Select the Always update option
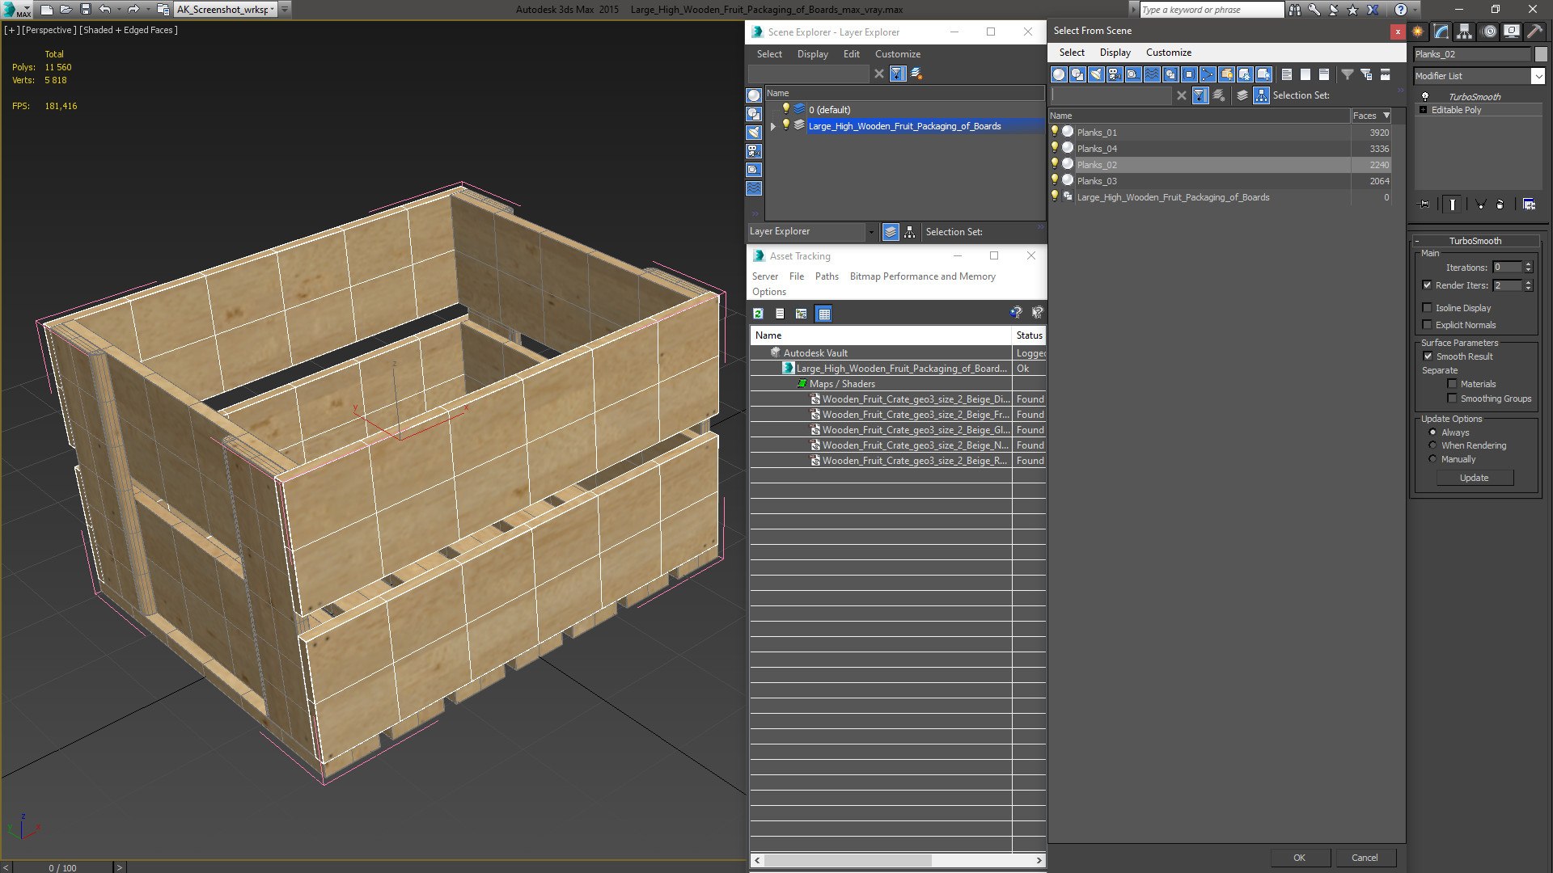 point(1432,432)
